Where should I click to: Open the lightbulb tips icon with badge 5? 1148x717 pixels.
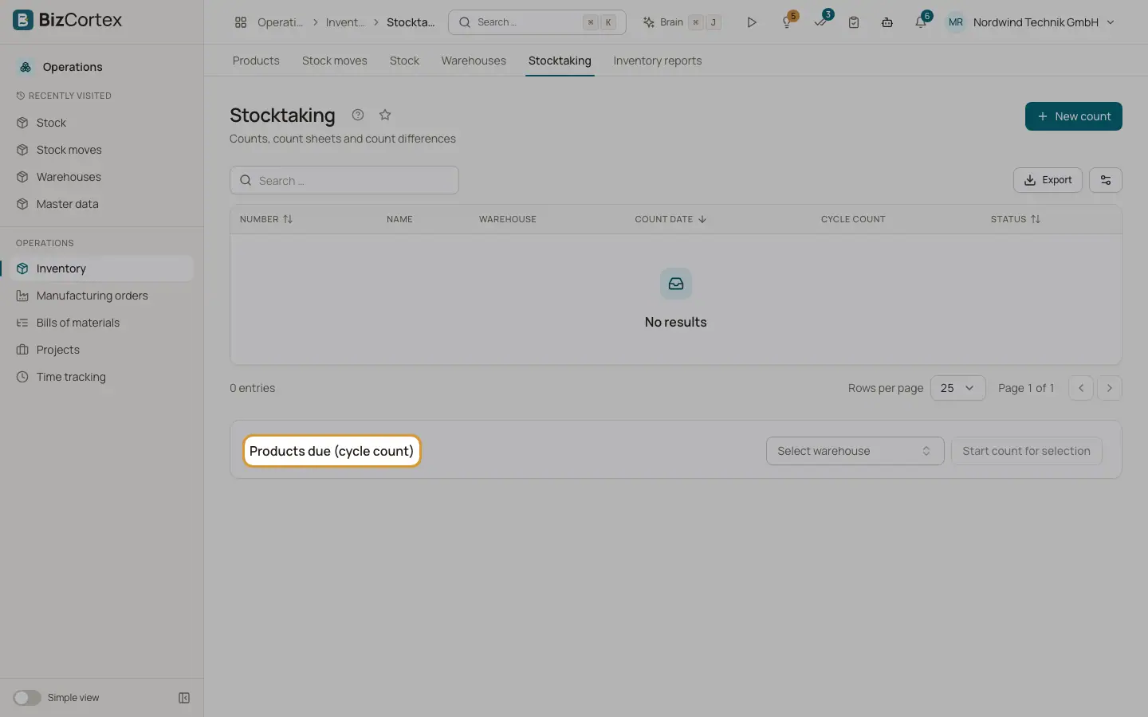(x=787, y=22)
